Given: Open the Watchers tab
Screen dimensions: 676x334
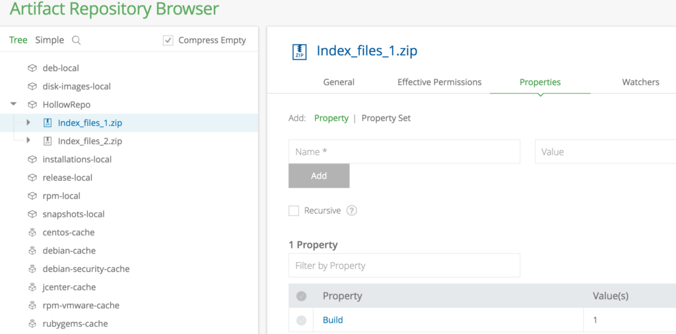Looking at the screenshot, I should [x=640, y=82].
